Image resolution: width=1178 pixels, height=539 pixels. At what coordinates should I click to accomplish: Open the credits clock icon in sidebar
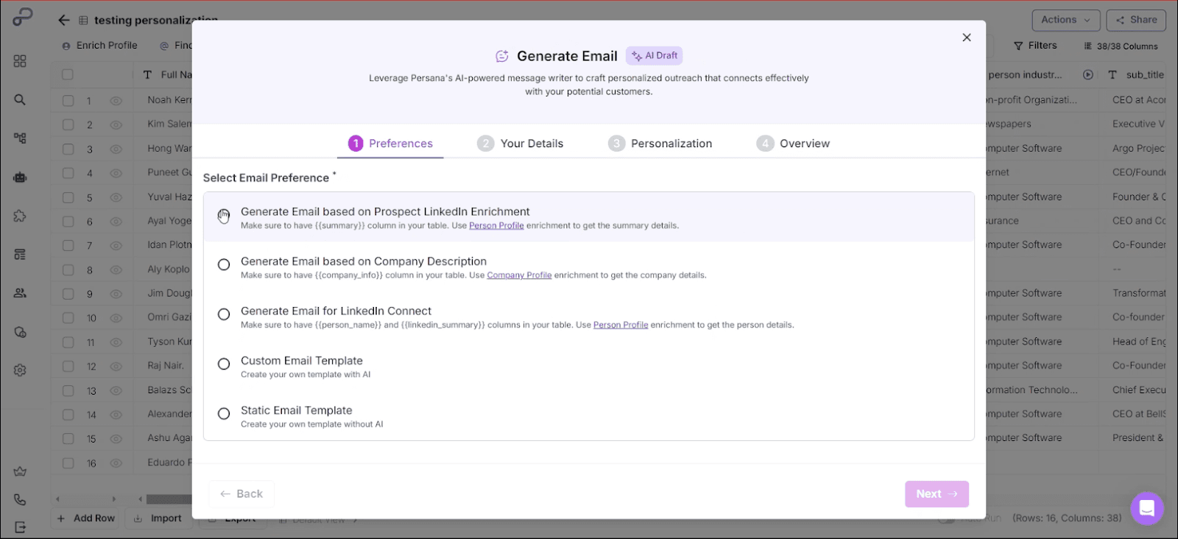coord(20,332)
